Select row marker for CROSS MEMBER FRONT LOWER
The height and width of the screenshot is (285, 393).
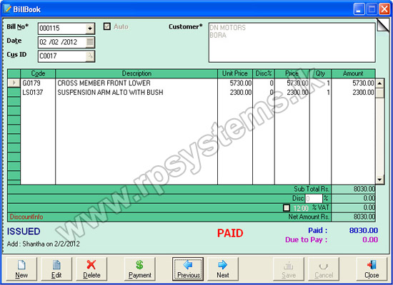click(x=14, y=83)
